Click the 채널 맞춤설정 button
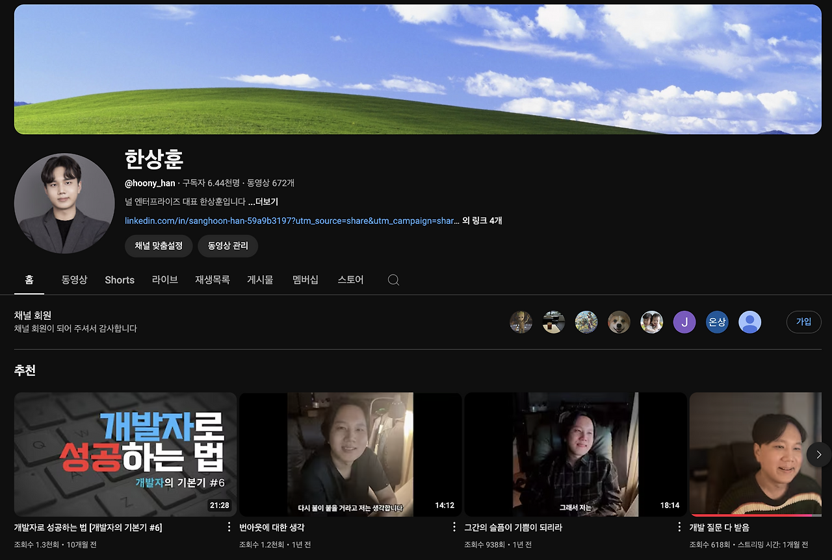832x560 pixels. tap(158, 246)
